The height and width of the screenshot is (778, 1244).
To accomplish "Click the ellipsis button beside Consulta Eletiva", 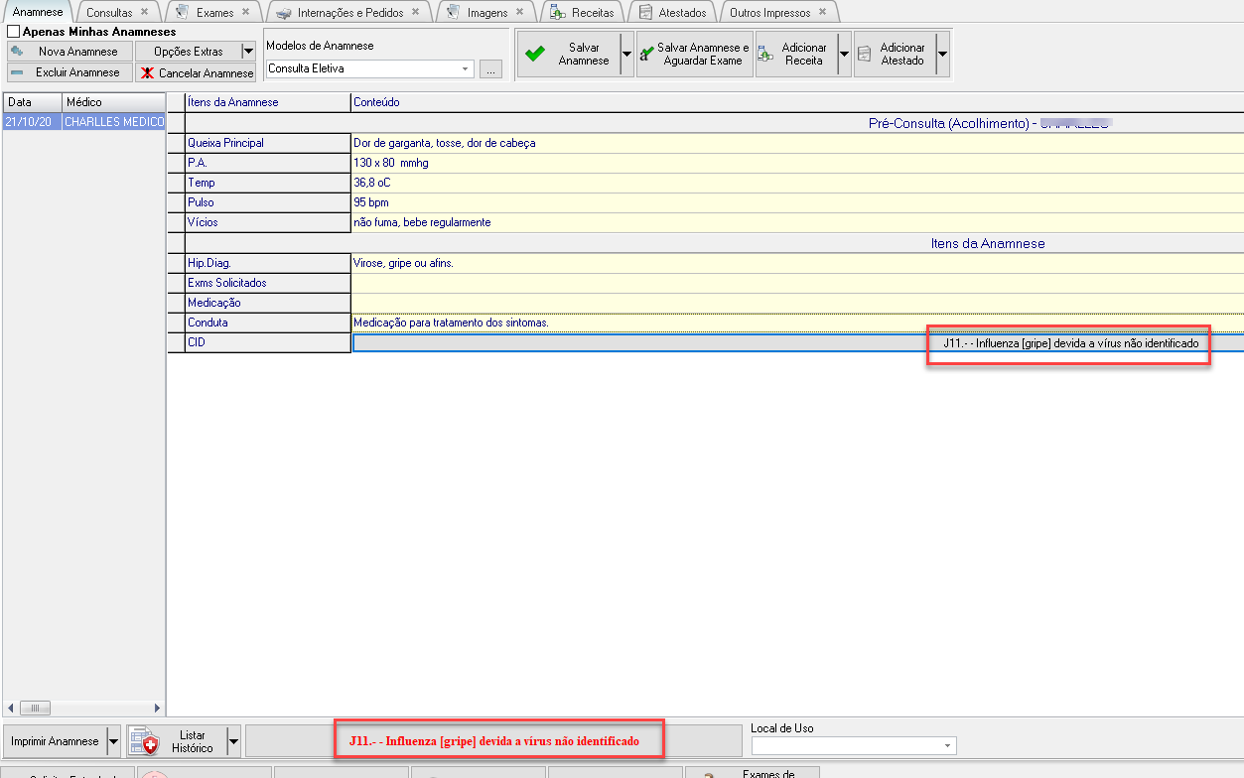I will (490, 69).
